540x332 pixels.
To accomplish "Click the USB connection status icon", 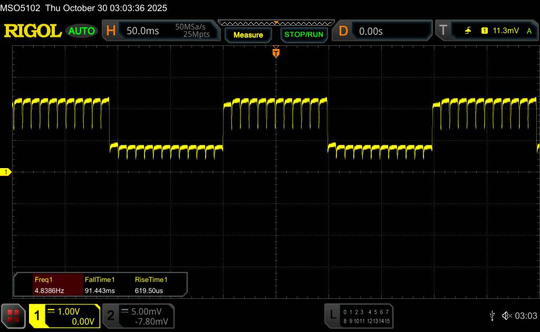I will pyautogui.click(x=493, y=316).
